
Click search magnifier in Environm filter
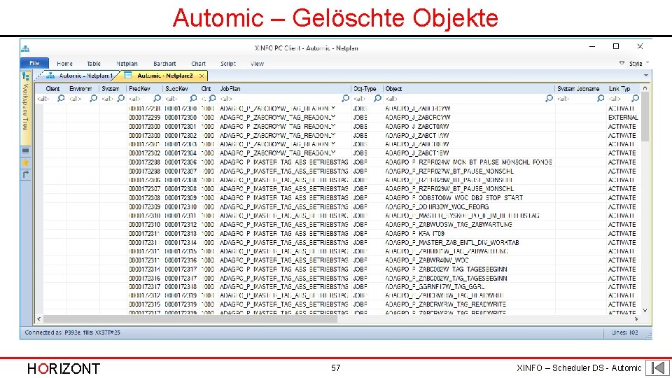coord(93,99)
